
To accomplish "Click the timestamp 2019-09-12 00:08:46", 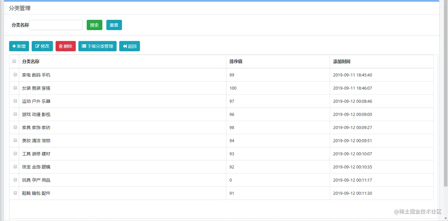I will coord(353,101).
